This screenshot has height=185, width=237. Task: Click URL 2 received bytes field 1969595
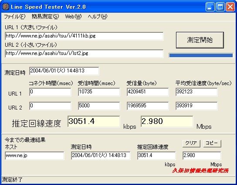[x=148, y=106]
